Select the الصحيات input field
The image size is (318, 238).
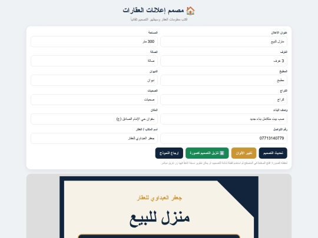[x=94, y=99]
